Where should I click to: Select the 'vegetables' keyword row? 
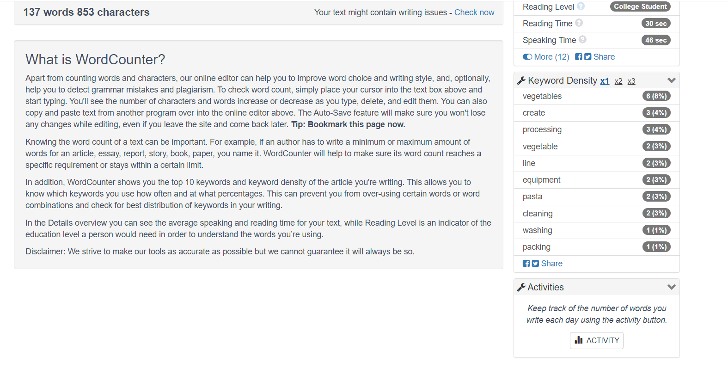(x=597, y=96)
